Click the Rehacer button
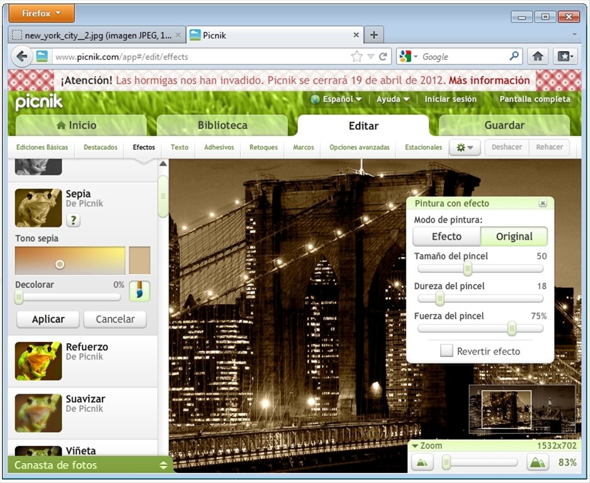 tap(549, 147)
